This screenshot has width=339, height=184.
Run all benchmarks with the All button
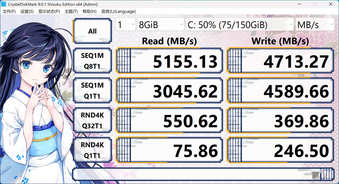[x=92, y=31]
